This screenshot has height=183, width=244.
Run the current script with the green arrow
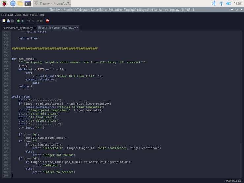click(18, 21)
